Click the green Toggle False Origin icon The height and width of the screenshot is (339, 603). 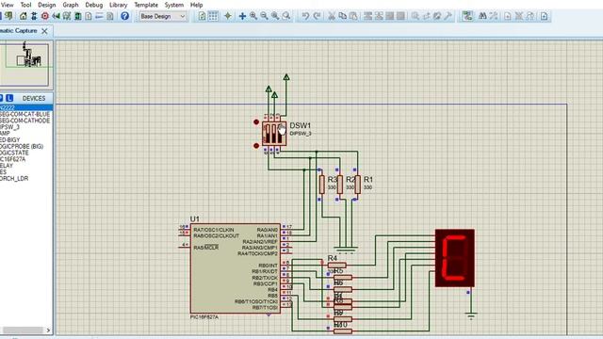[228, 16]
